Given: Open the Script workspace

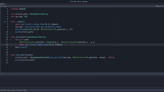Looking at the screenshot, I should click(x=79, y=2).
